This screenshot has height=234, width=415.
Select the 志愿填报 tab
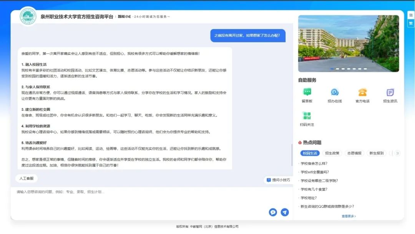pos(354,153)
